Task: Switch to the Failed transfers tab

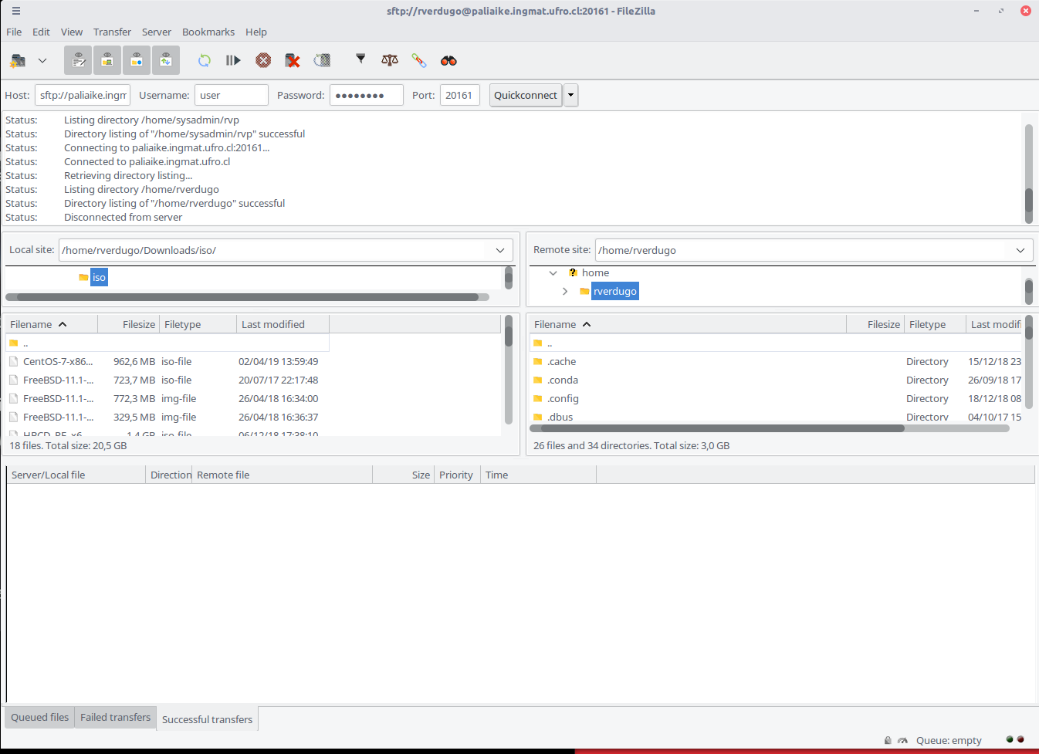Action: coord(115,717)
